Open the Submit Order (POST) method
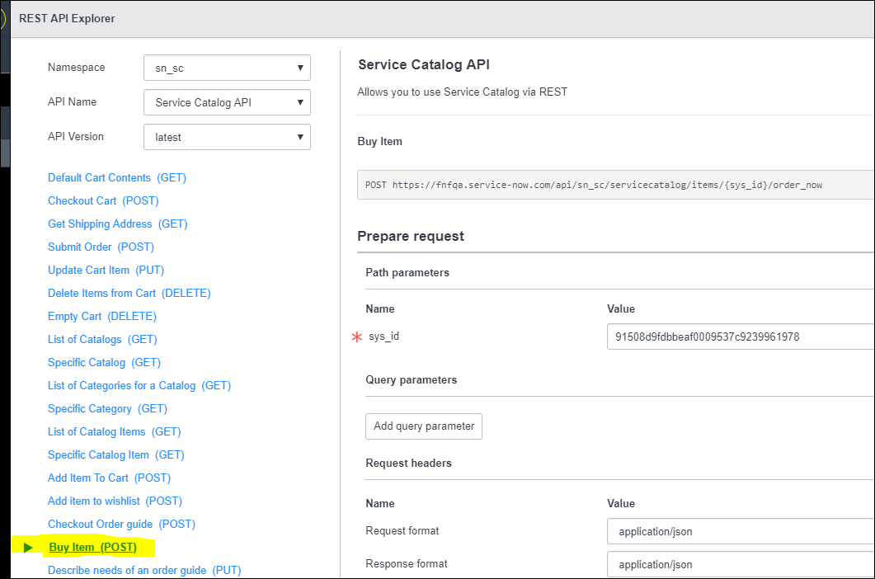This screenshot has height=579, width=875. pyautogui.click(x=101, y=247)
